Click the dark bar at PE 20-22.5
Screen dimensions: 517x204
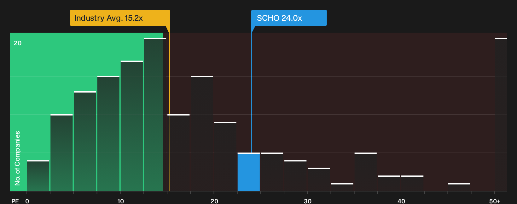225,157
